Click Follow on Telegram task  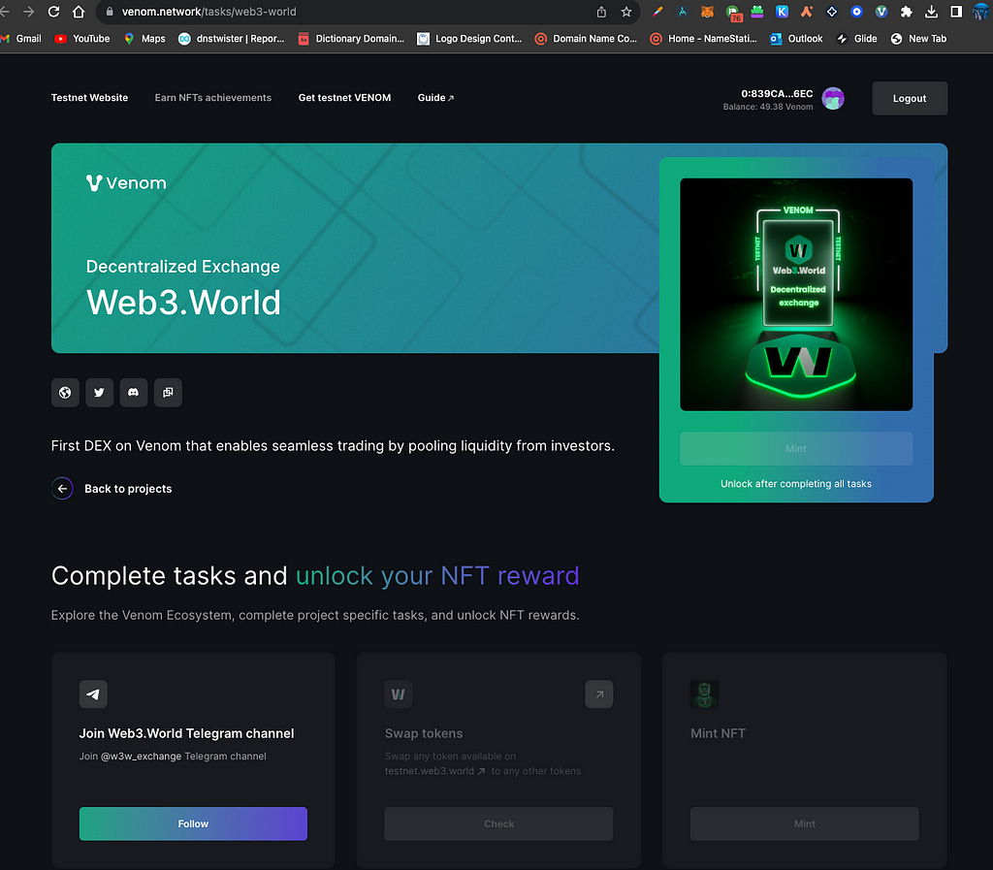coord(193,823)
